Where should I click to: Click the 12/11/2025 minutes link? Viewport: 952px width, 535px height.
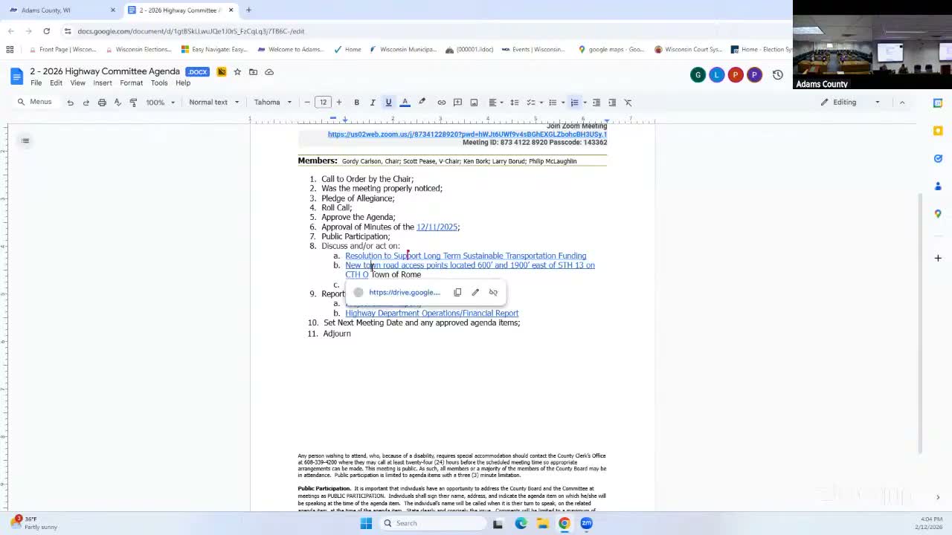[437, 227]
